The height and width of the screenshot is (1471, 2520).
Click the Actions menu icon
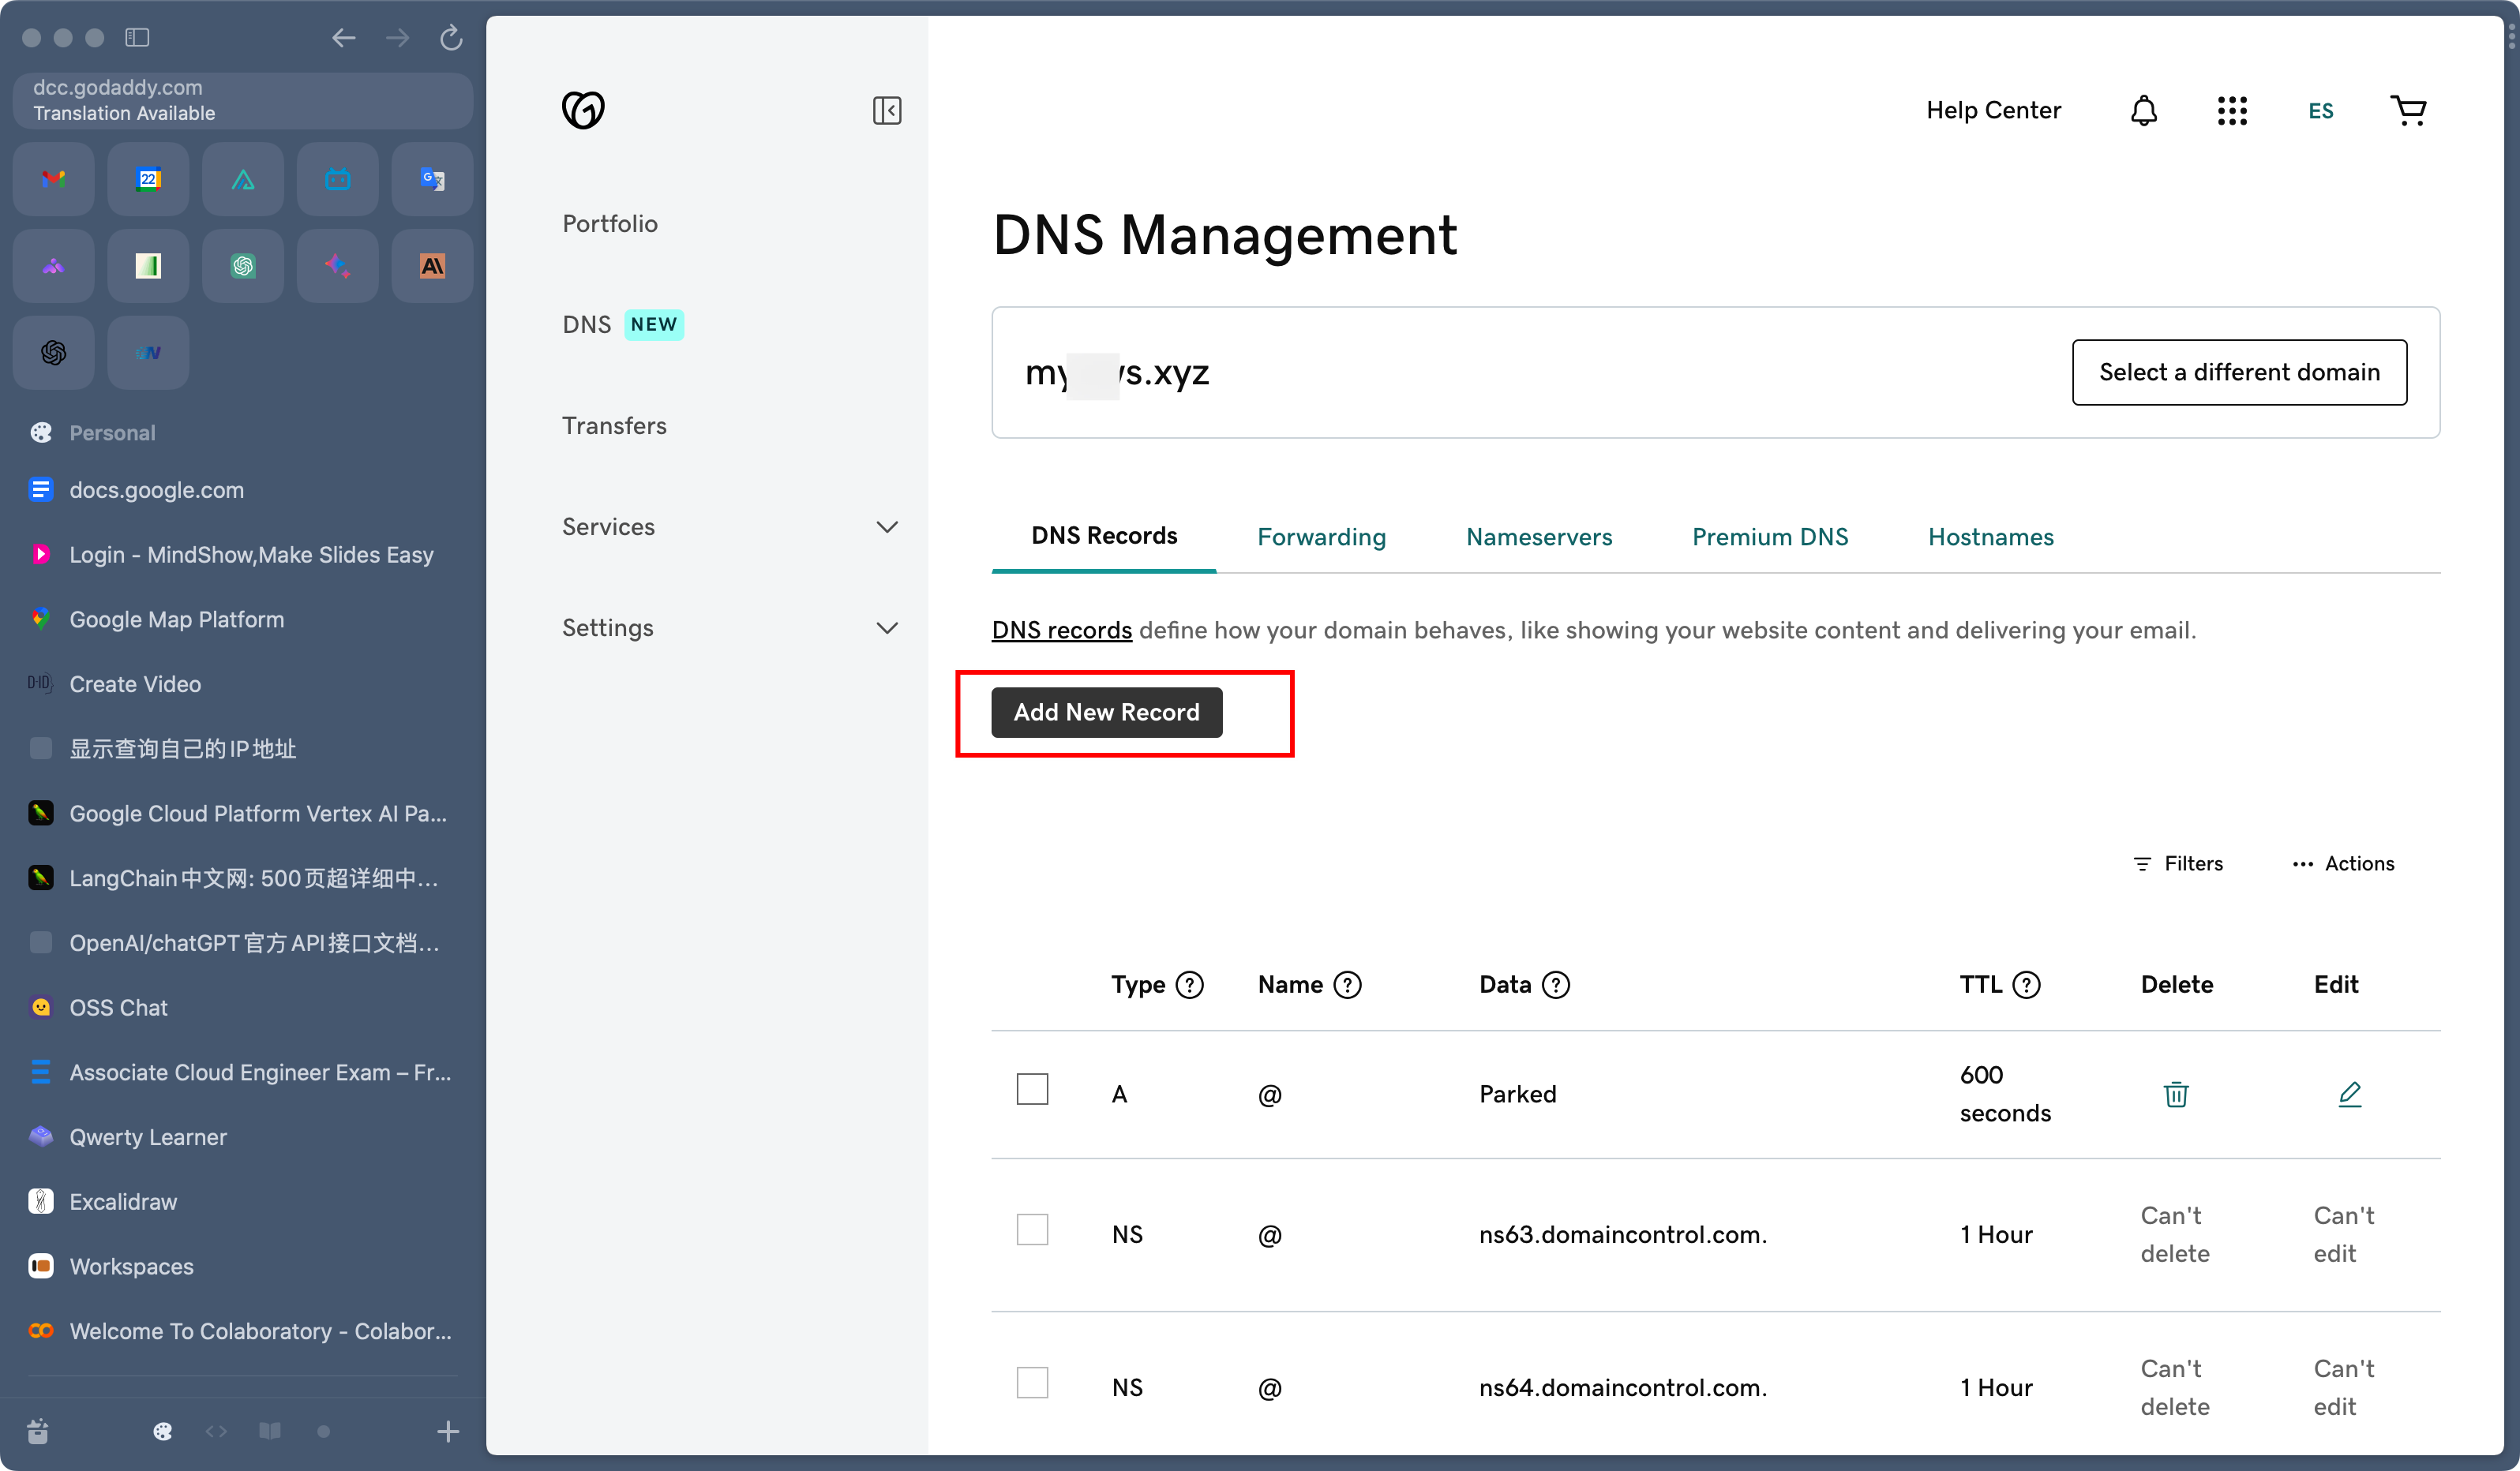[2304, 863]
